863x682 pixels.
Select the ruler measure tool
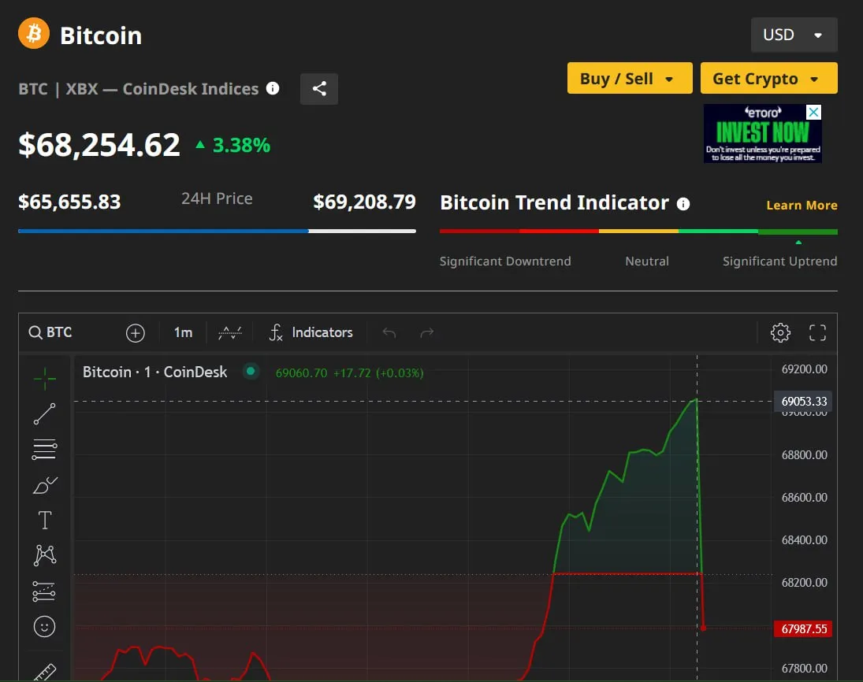click(x=45, y=672)
